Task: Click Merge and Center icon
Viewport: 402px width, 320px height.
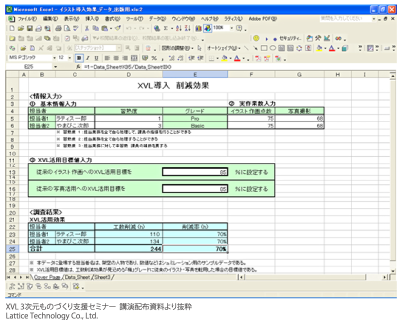Action: point(134,58)
